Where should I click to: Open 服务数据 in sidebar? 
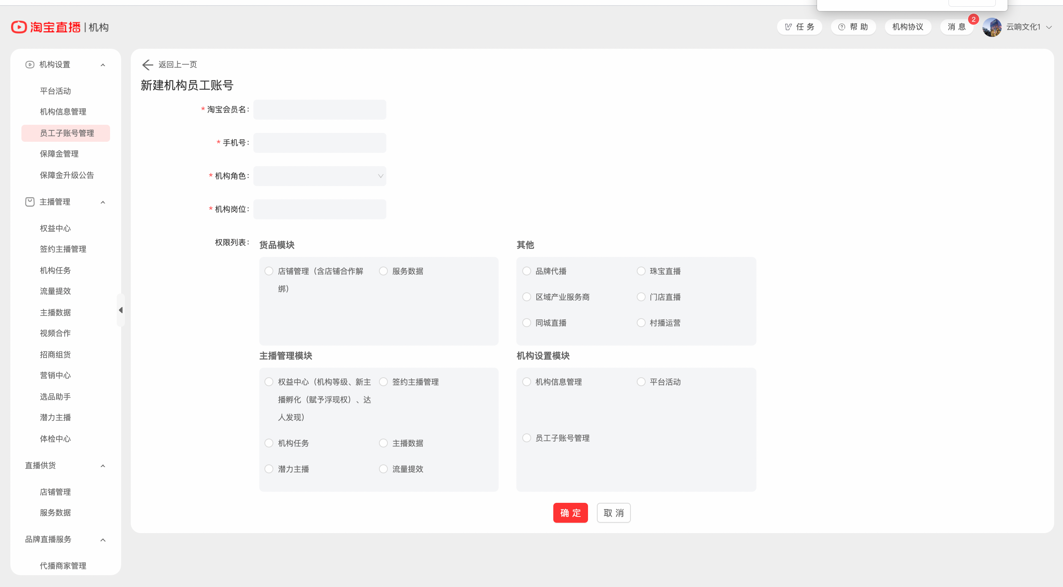(x=55, y=513)
